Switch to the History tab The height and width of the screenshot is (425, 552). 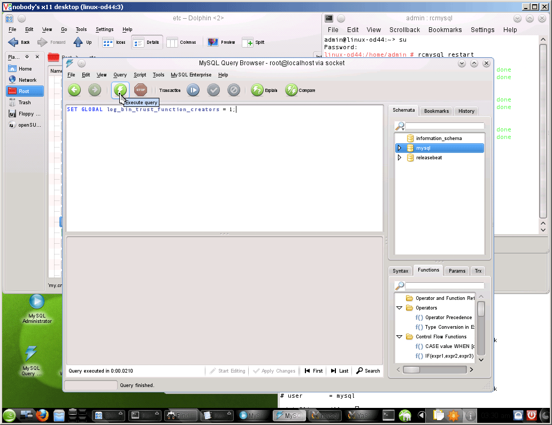pyautogui.click(x=466, y=111)
